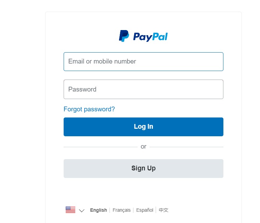Screen dimensions: 260x223
Task: Click the gray Sign Up button
Action: click(143, 169)
